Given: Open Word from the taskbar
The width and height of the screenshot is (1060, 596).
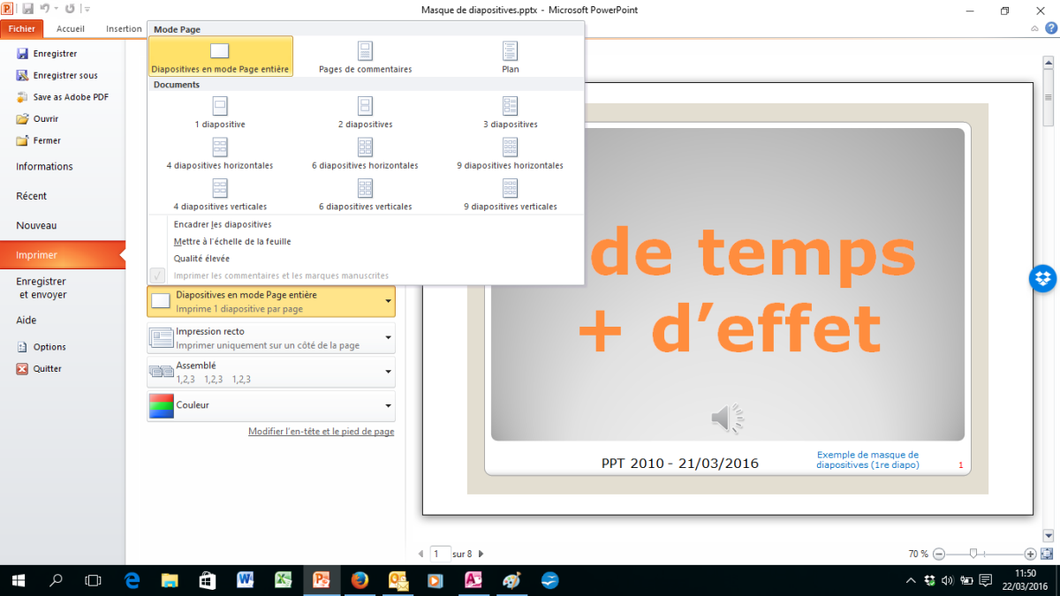Looking at the screenshot, I should click(x=246, y=580).
